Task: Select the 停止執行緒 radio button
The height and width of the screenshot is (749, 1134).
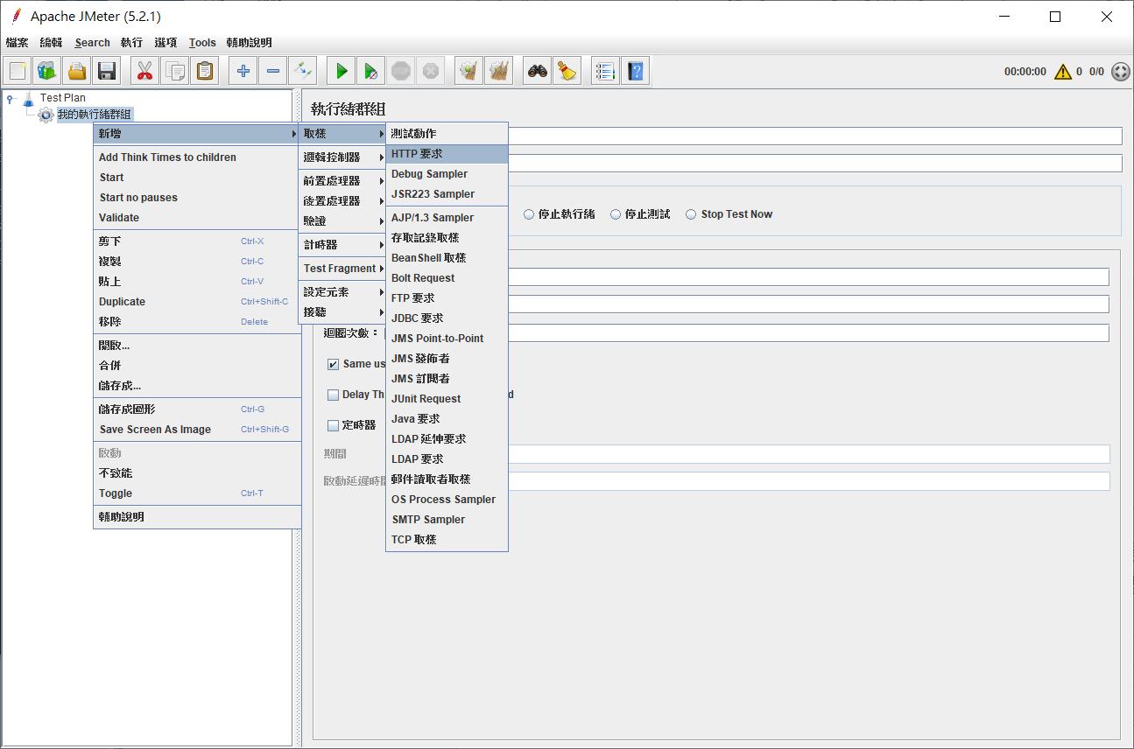Action: [x=529, y=214]
